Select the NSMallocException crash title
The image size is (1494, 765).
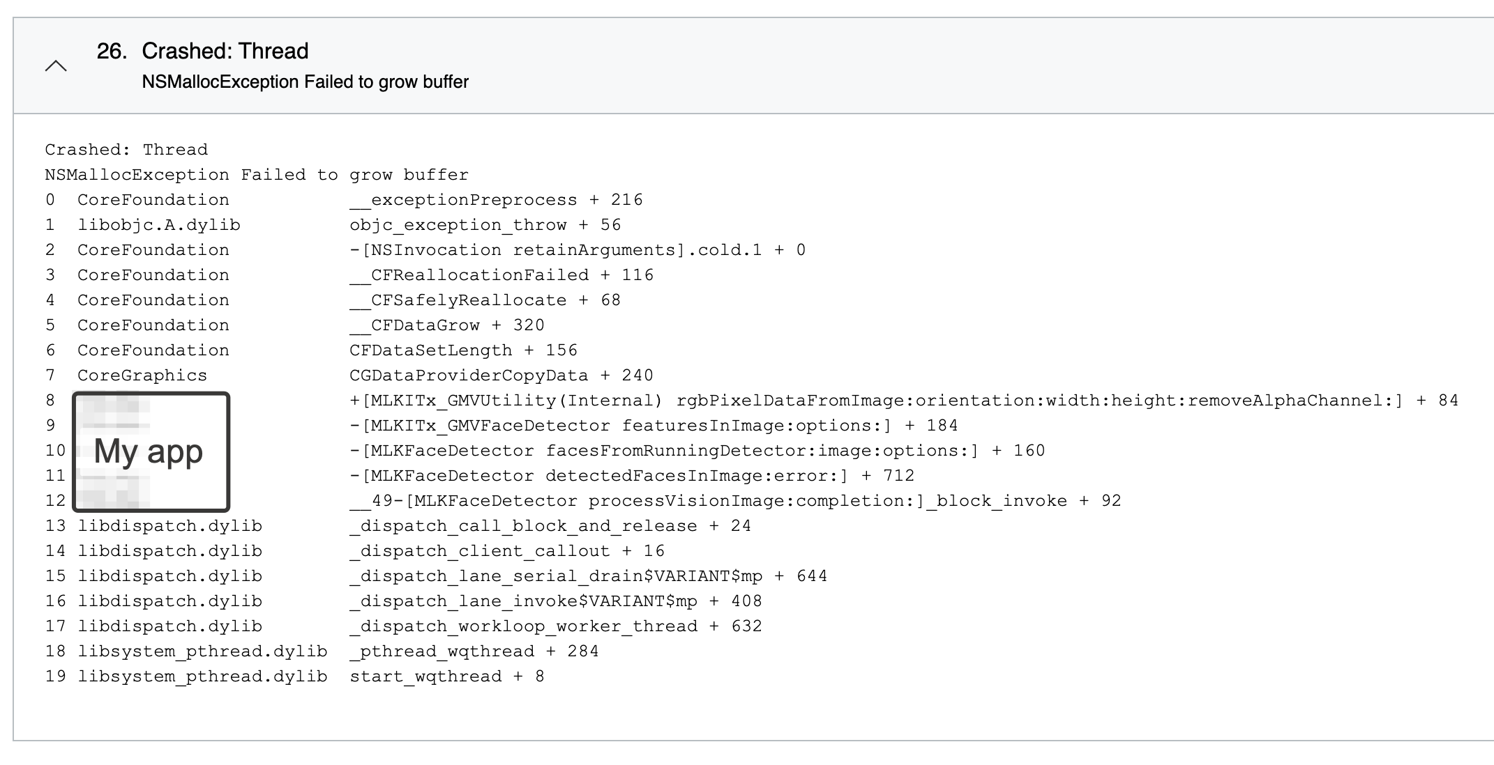[305, 82]
